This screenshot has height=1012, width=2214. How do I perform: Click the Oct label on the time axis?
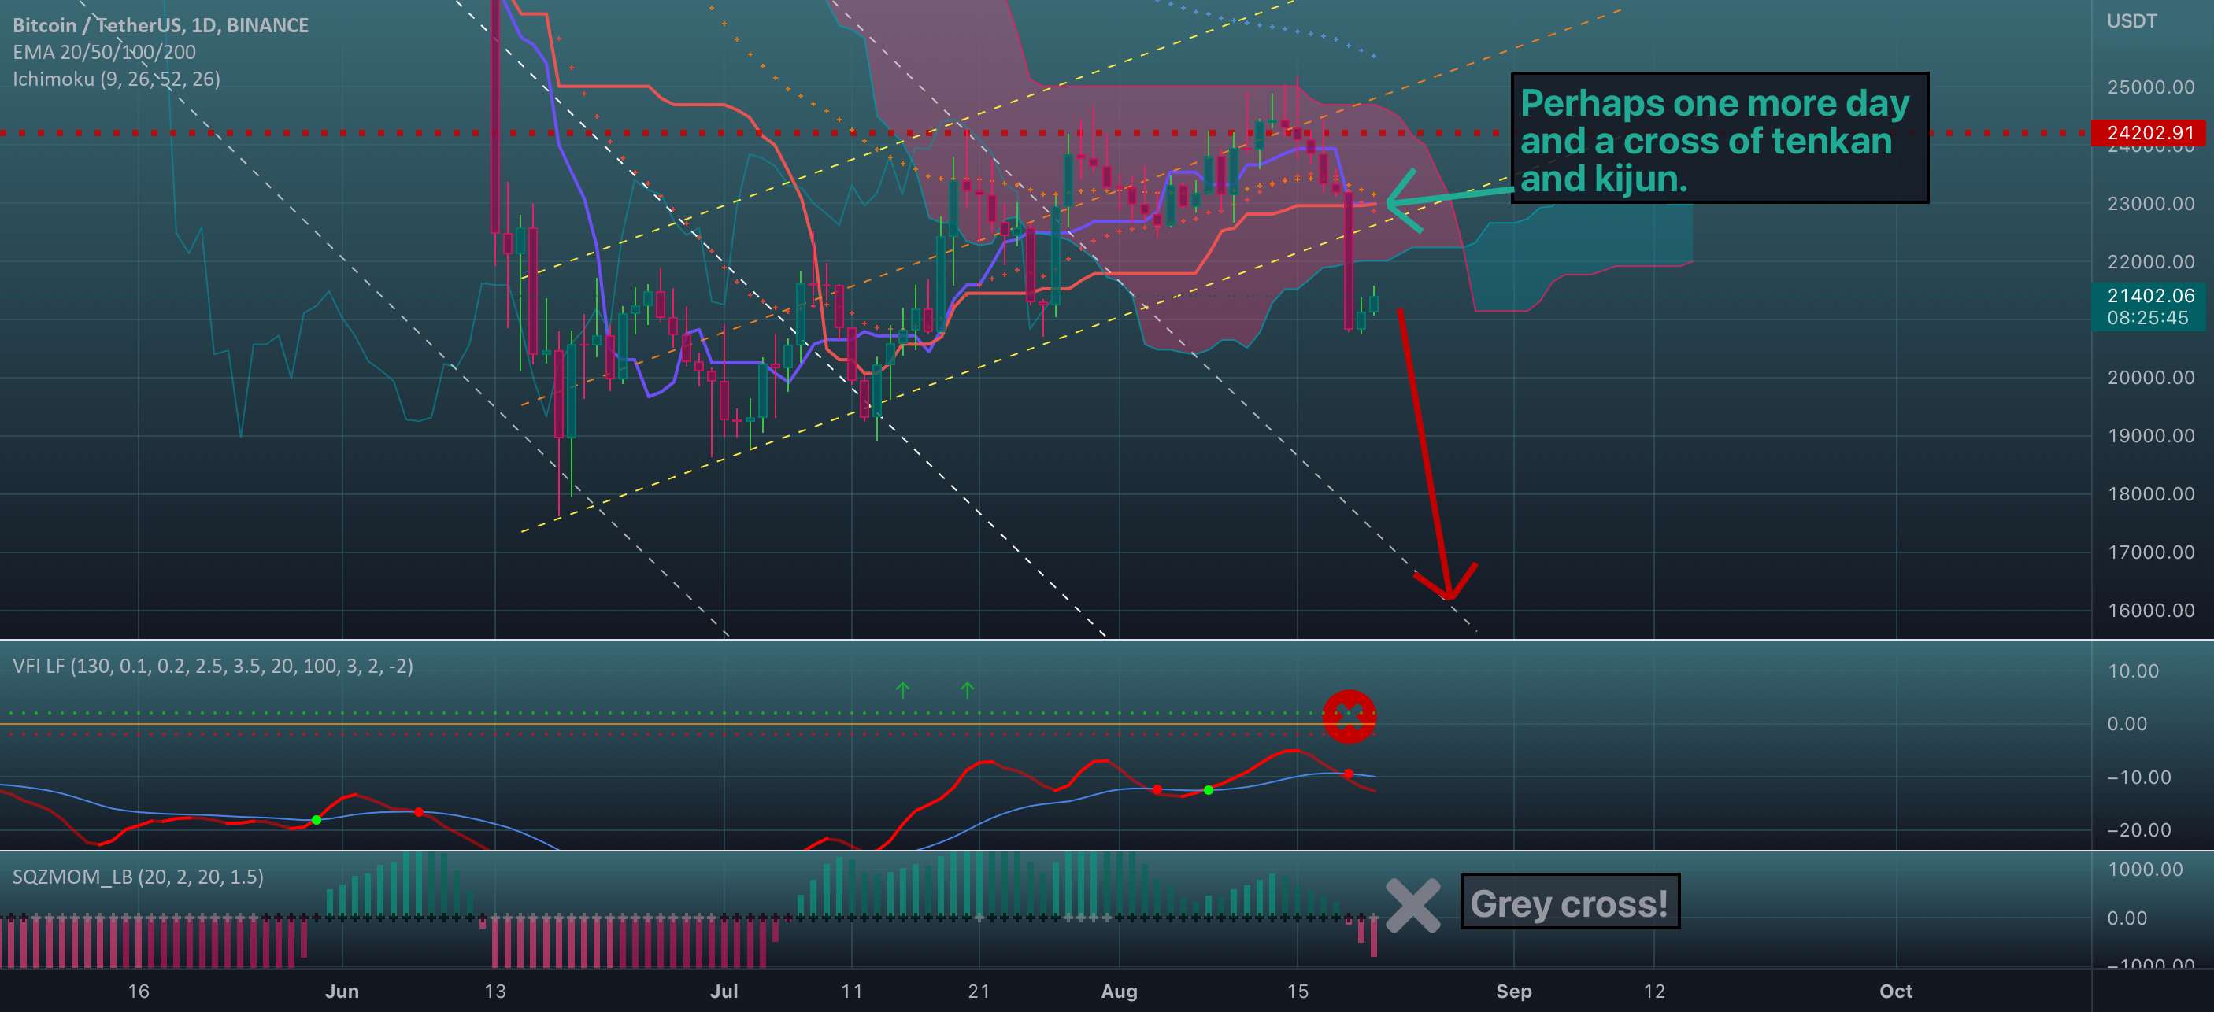pyautogui.click(x=1896, y=992)
